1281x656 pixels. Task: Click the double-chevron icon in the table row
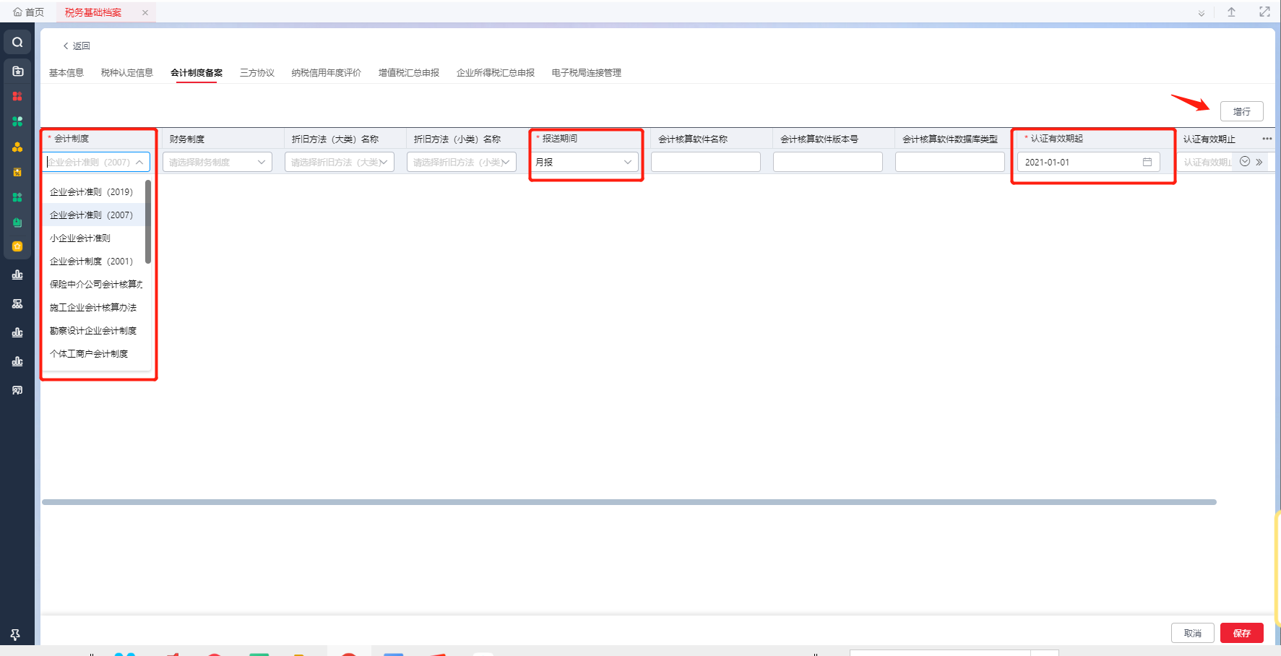pos(1259,162)
